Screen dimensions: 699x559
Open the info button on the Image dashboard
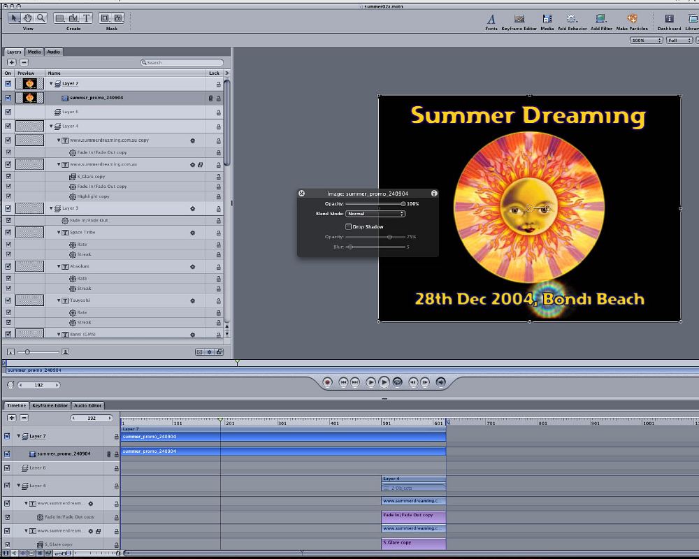point(434,193)
